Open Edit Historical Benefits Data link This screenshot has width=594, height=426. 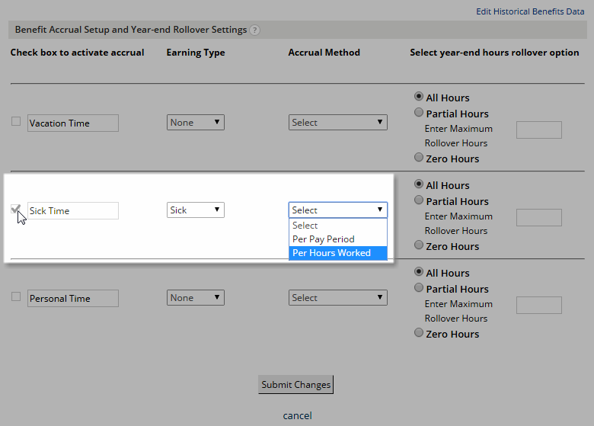click(530, 11)
